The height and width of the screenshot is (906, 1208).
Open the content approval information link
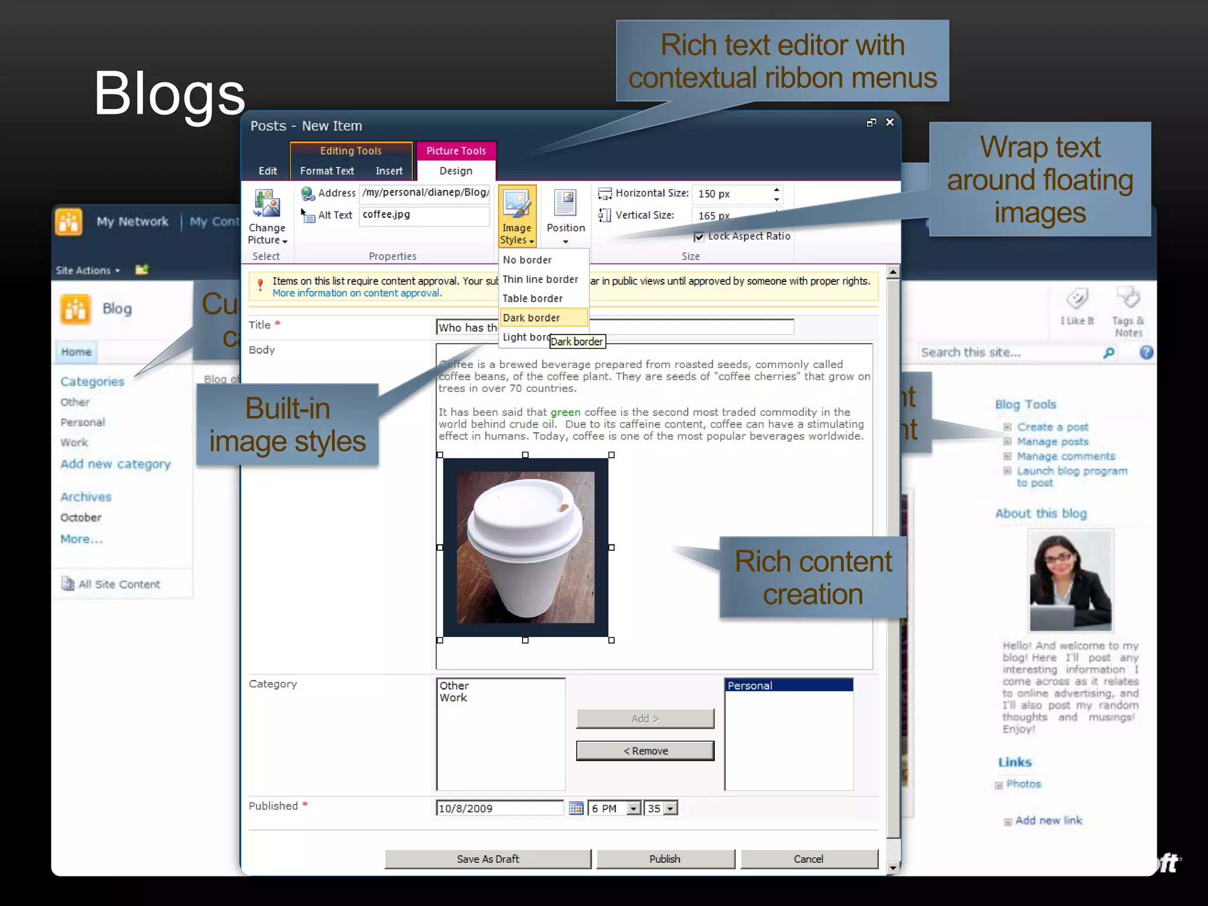[357, 293]
